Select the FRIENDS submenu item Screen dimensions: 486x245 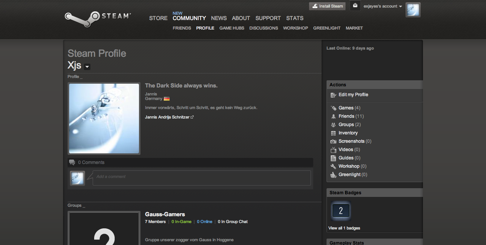[x=182, y=28]
